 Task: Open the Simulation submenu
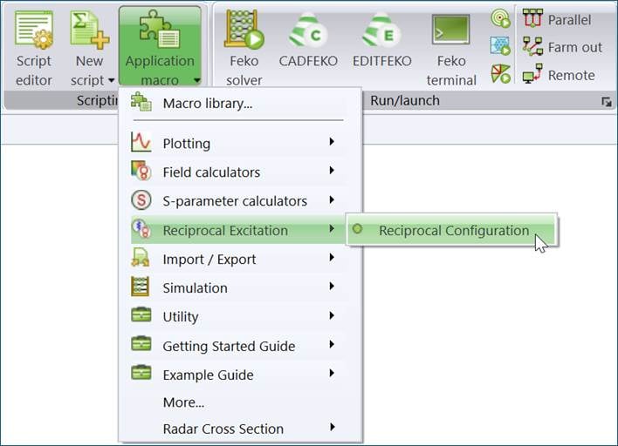tap(240, 287)
